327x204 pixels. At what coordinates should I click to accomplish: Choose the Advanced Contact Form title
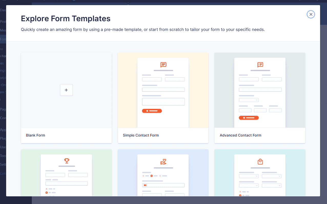(240, 135)
